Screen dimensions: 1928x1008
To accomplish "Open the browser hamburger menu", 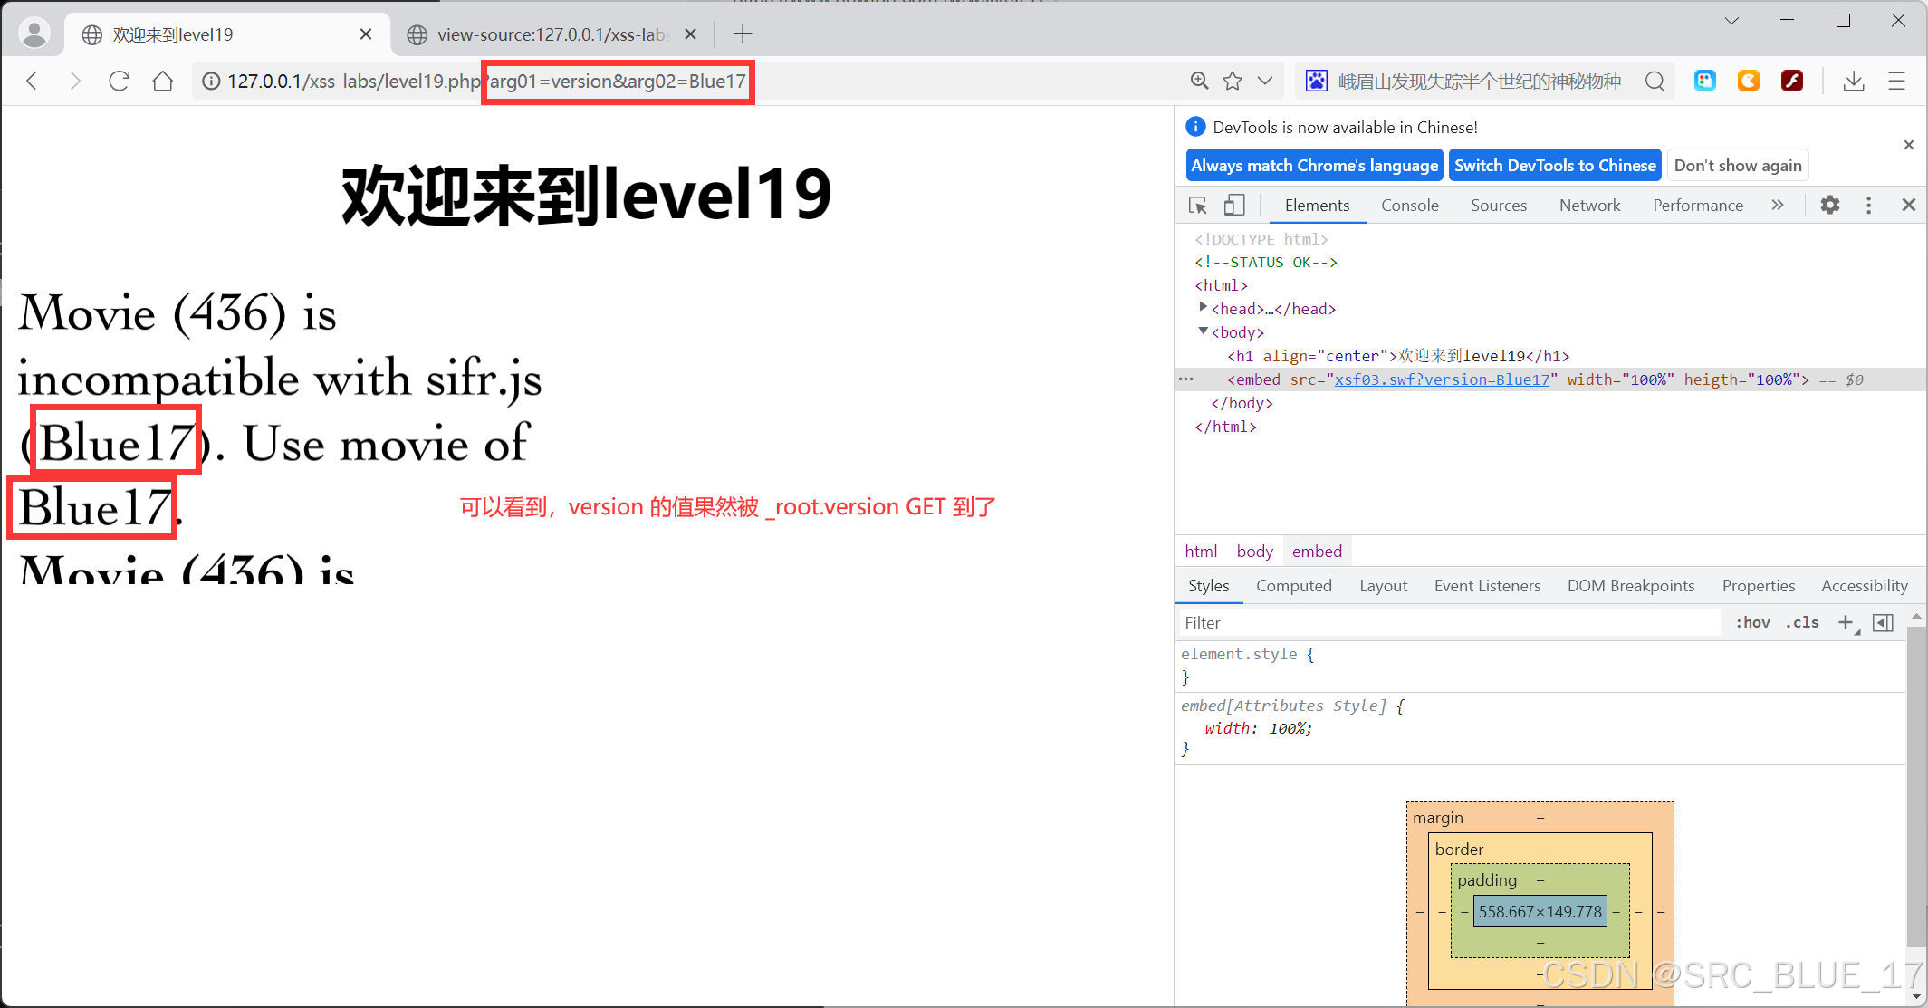I will click(x=1897, y=81).
